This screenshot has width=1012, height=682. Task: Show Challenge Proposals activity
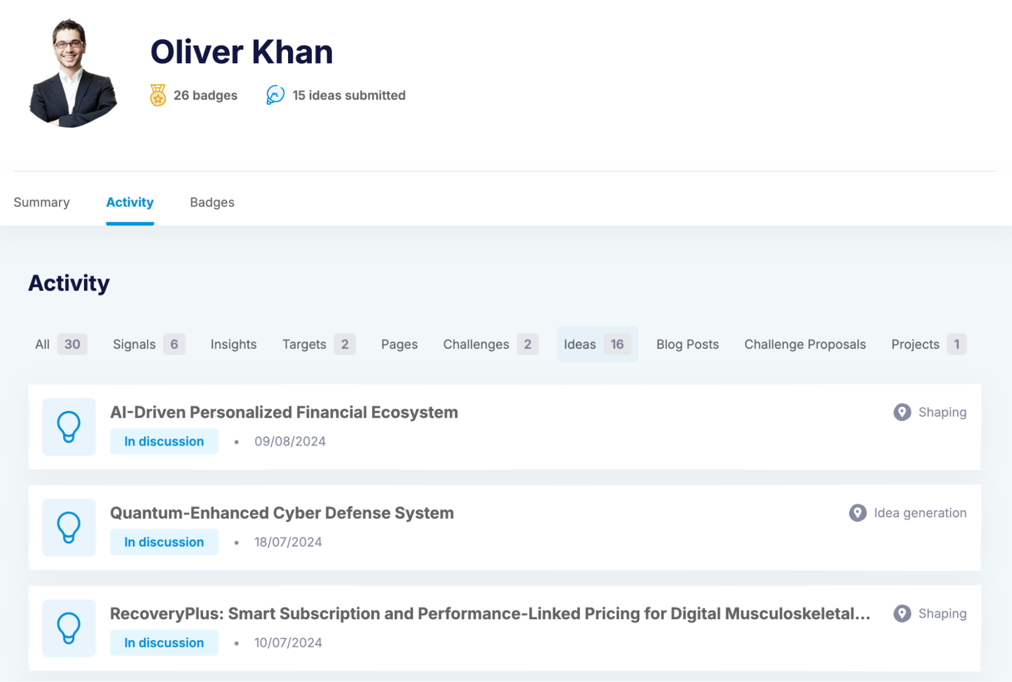[x=805, y=344]
